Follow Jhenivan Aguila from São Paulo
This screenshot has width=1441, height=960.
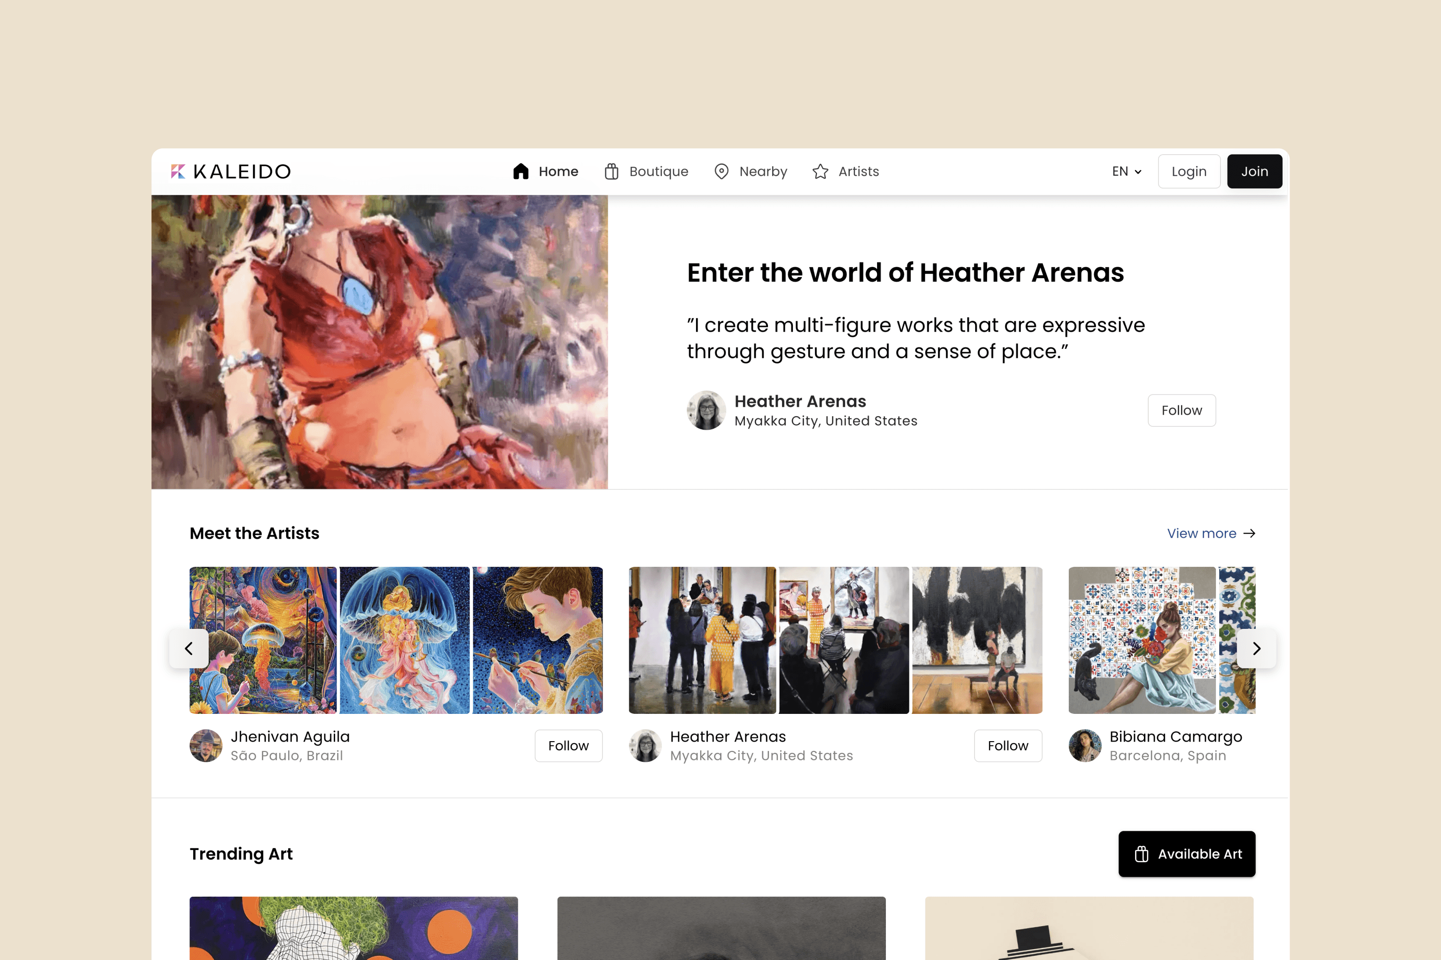coord(569,746)
